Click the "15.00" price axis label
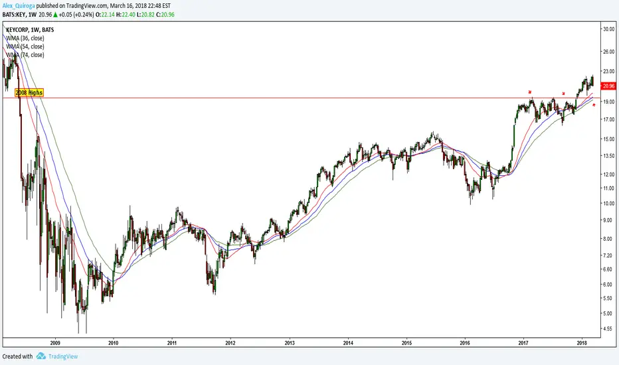 (x=609, y=139)
